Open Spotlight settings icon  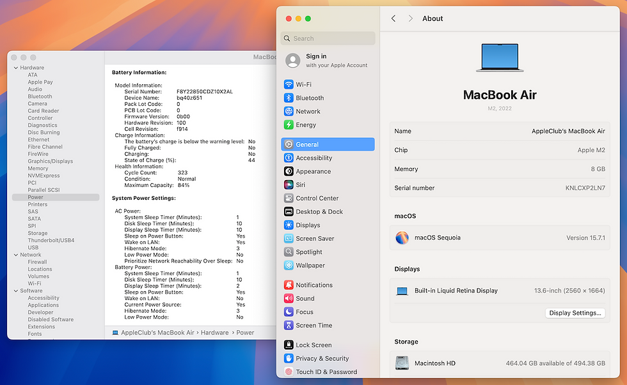289,252
